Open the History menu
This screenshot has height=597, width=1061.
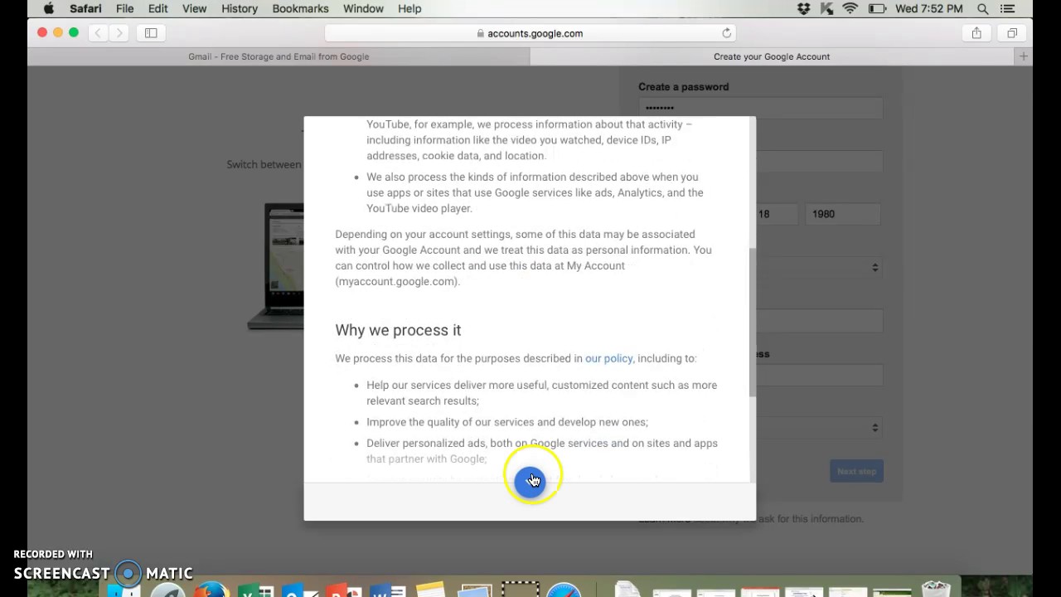pos(240,8)
